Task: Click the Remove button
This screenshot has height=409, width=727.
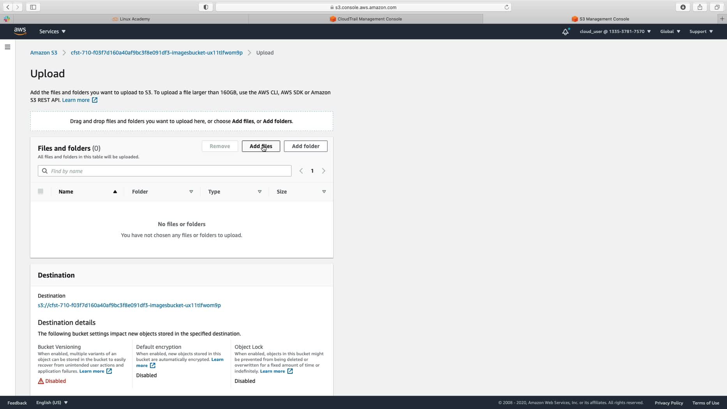Action: coord(220,146)
